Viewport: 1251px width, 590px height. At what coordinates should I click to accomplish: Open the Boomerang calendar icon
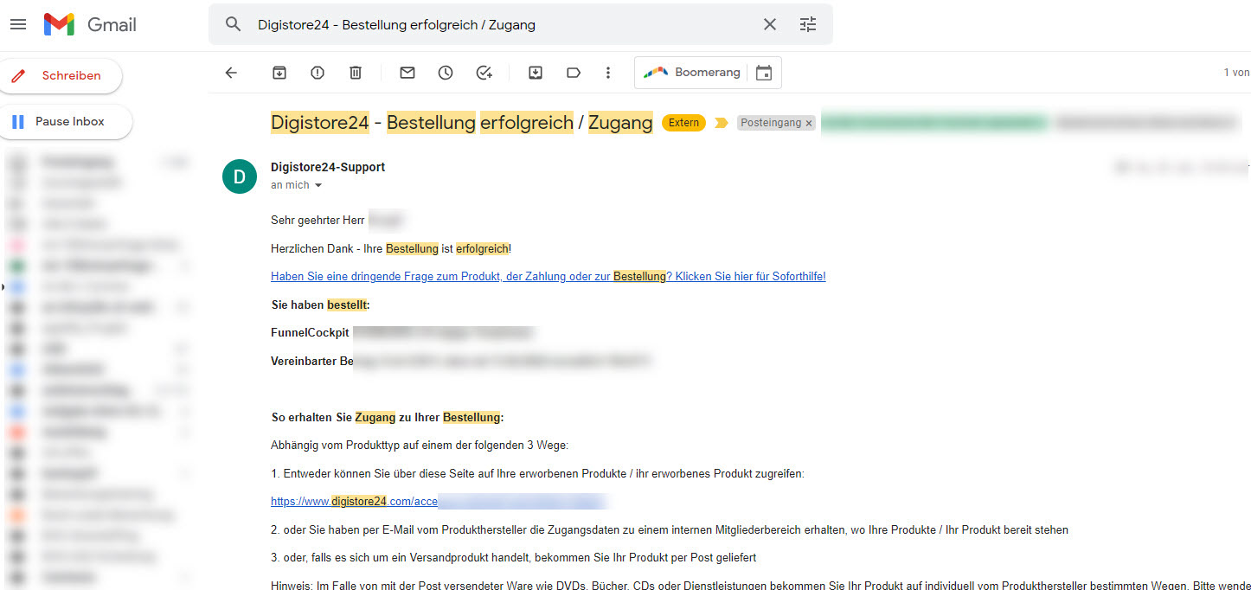coord(764,73)
